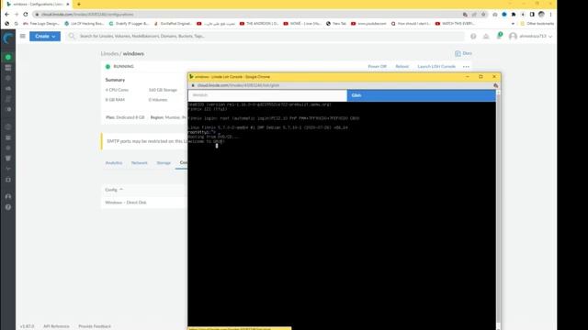Screen dimensions: 588x330
Task: Open Account icon in the left sidebar
Action: click(x=8, y=196)
